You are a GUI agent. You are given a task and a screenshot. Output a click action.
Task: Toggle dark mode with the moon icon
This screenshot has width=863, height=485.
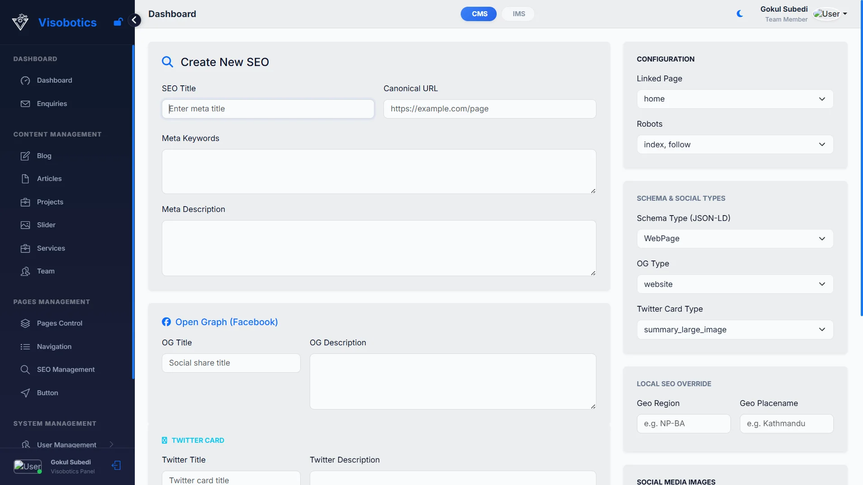[x=740, y=14]
